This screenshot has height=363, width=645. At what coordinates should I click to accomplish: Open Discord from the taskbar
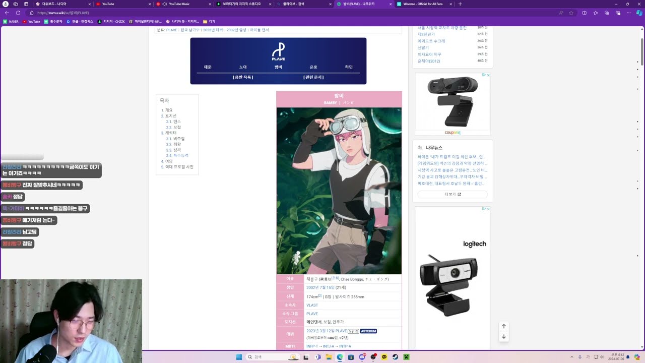coord(362,357)
